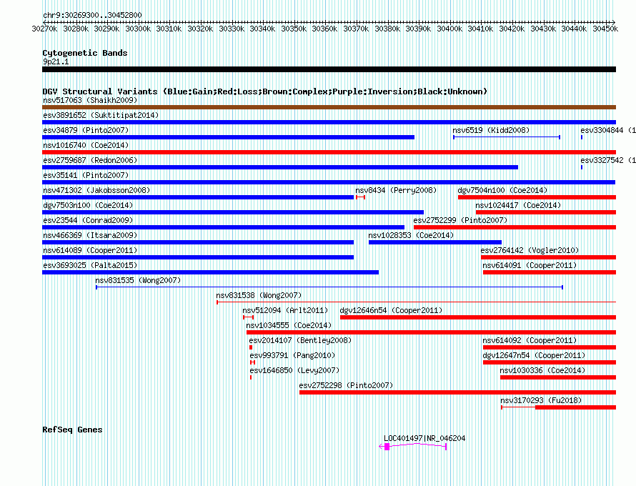Click the DGV Structural Variants track title
This screenshot has width=636, height=486.
click(x=265, y=91)
